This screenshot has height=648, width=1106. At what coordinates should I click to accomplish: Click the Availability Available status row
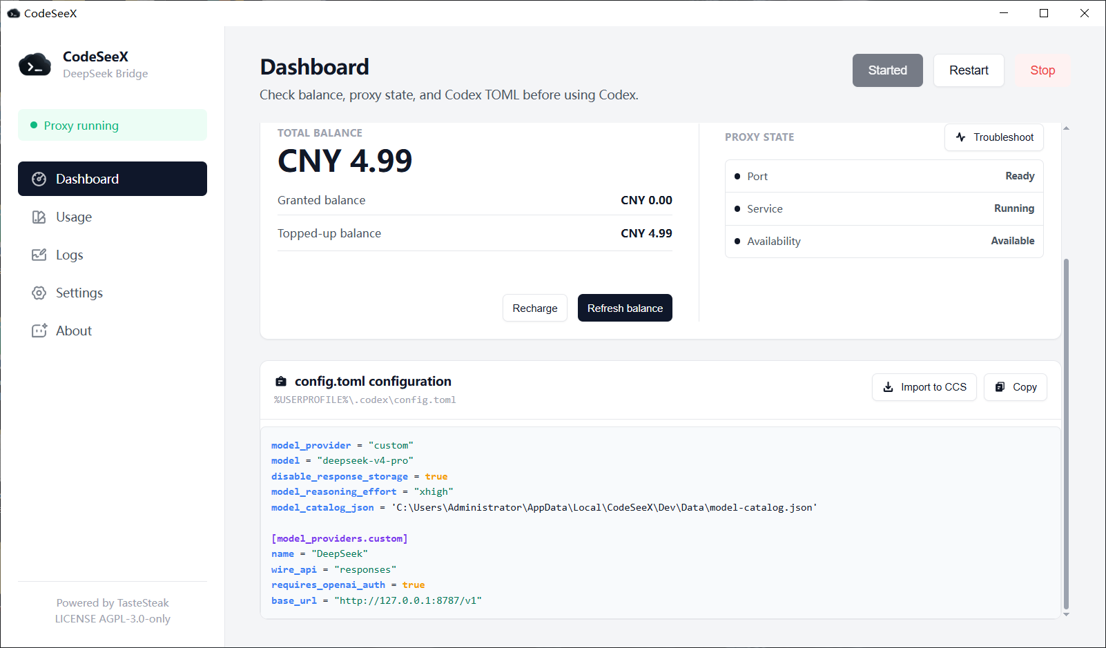884,241
